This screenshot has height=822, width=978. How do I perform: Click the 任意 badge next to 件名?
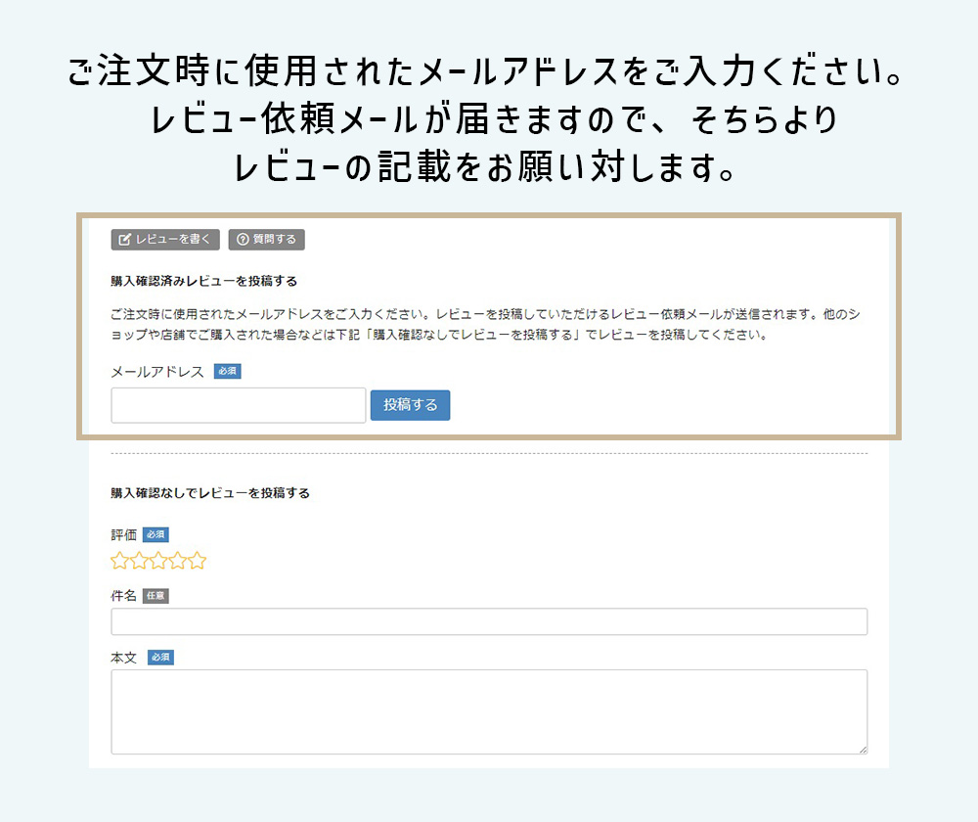click(156, 596)
